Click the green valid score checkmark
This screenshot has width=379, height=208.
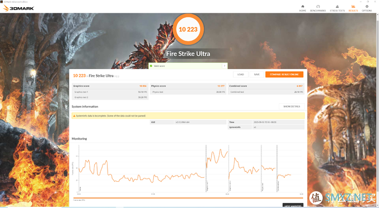pyautogui.click(x=151, y=66)
